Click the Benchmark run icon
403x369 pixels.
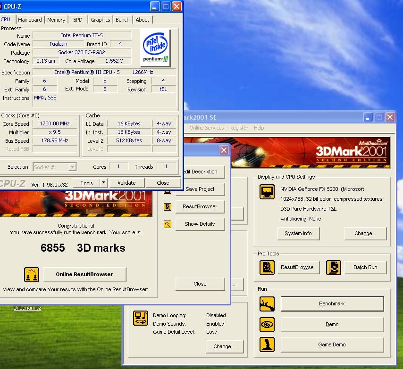pos(267,304)
